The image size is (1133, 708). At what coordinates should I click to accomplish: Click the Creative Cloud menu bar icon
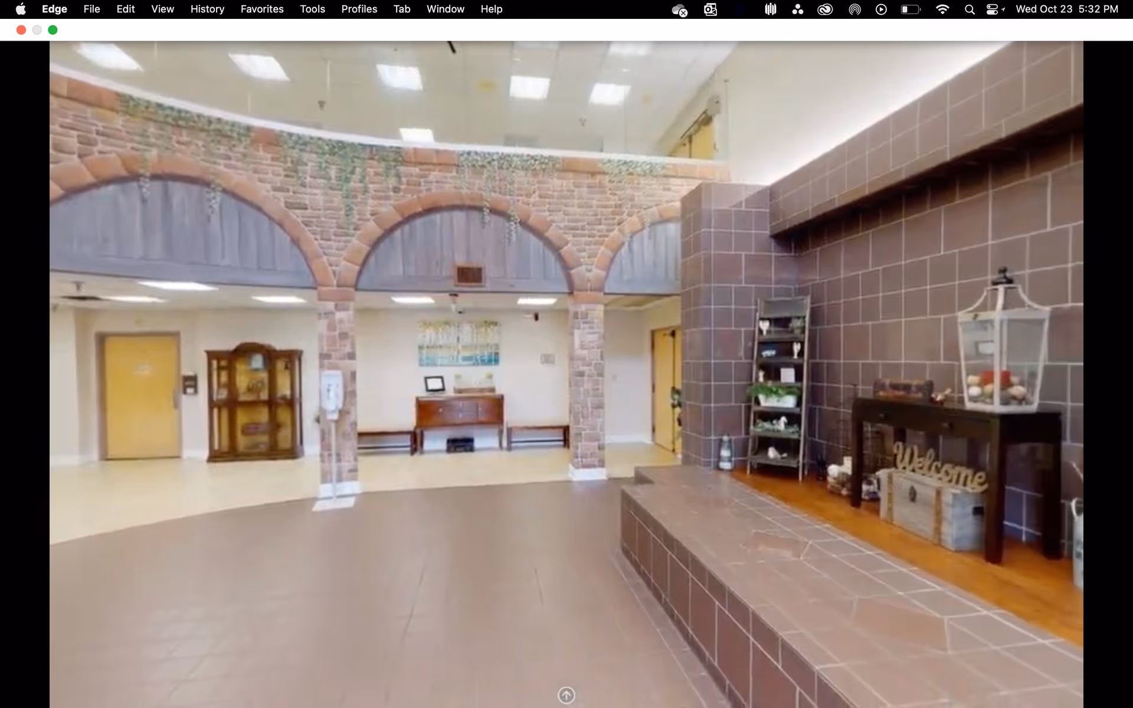[825, 9]
